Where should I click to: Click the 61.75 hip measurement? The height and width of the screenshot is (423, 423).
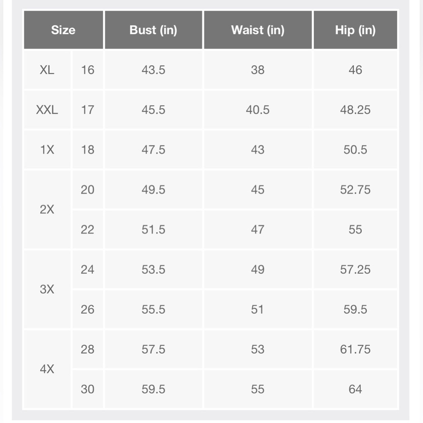click(x=355, y=349)
